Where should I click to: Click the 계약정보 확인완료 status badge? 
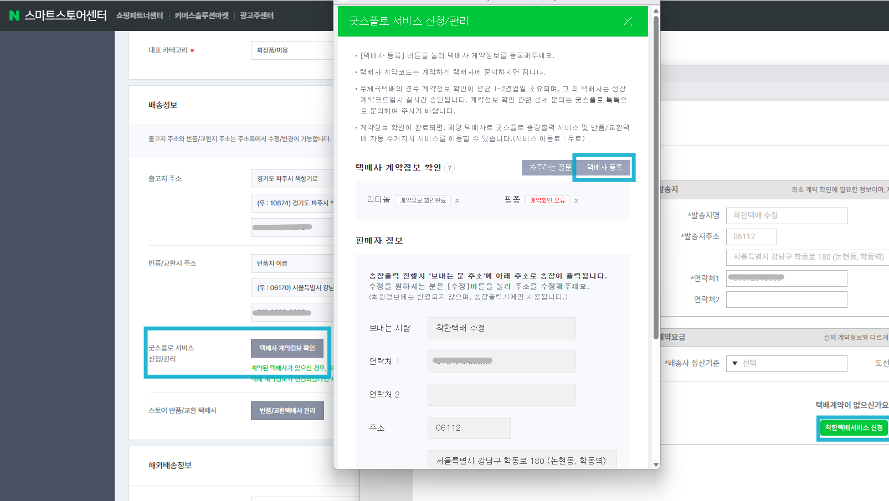[x=423, y=200]
